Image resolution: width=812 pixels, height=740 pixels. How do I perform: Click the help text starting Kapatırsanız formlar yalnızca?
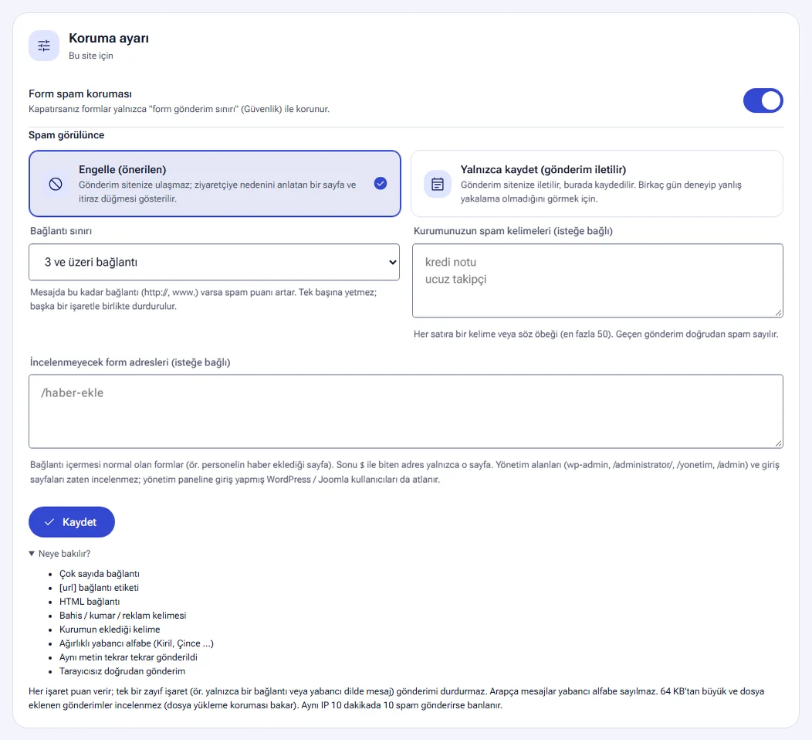[178, 109]
